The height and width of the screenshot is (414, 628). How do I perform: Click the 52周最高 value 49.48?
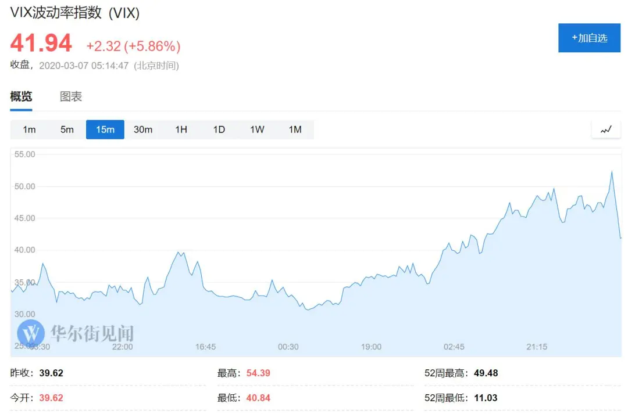(x=486, y=373)
